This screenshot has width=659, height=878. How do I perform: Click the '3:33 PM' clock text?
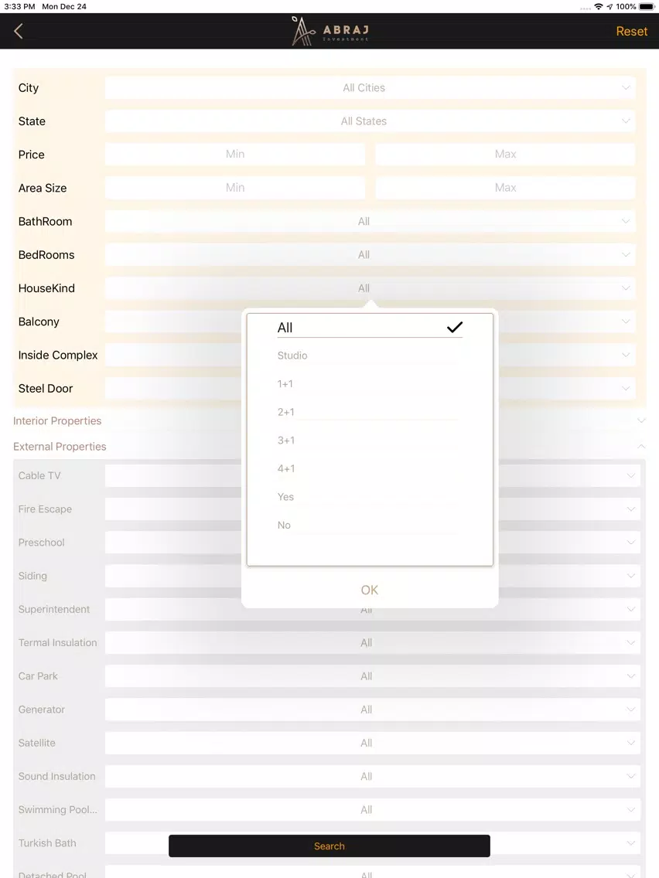coord(19,7)
